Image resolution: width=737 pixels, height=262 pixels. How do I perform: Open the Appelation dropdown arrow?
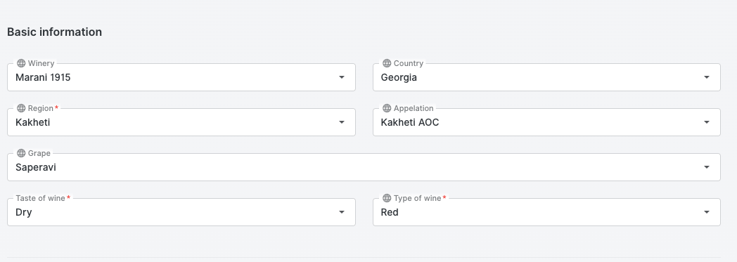(x=707, y=122)
